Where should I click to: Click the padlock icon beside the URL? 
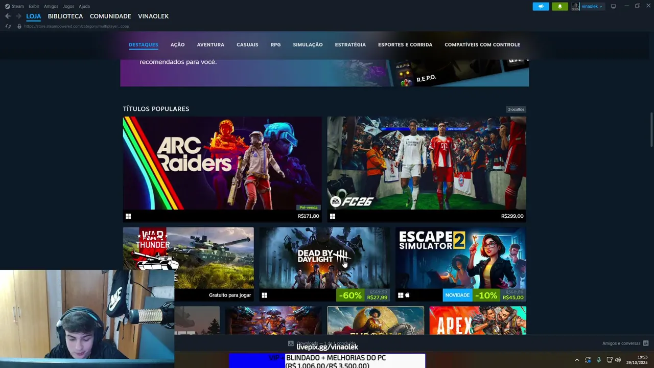click(19, 26)
